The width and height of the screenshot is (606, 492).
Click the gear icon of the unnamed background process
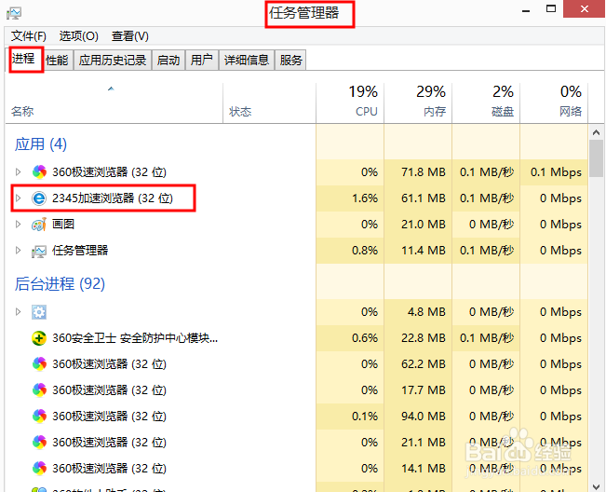39,312
